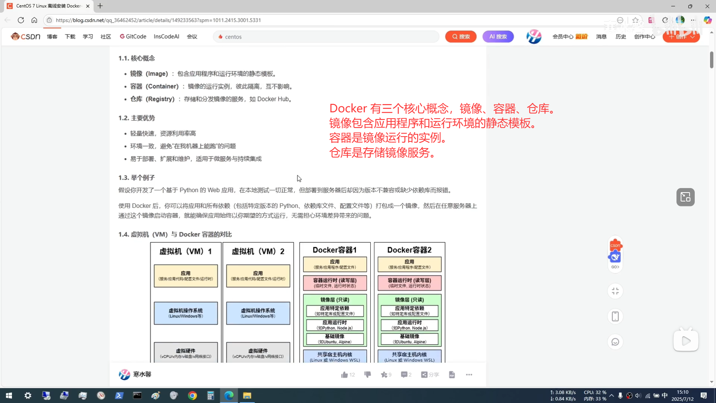The width and height of the screenshot is (716, 403).
Task: Open the GitCode navigation item
Action: 133,37
